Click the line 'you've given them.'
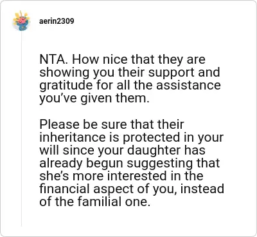Viewport: 257px width, 237px height. click(94, 98)
